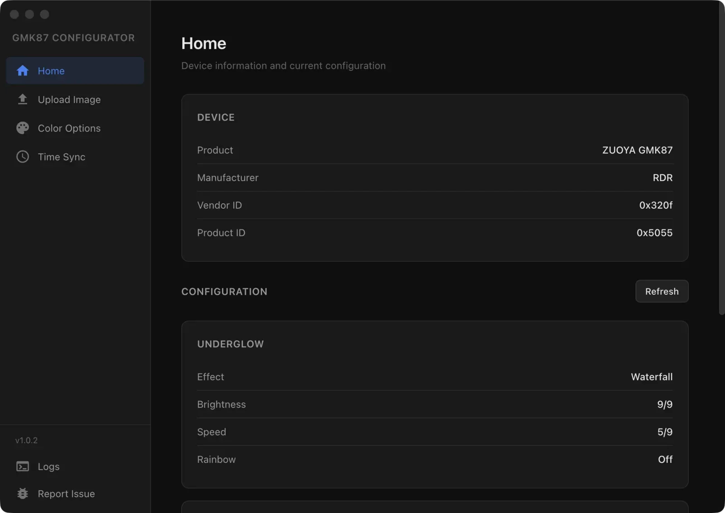Click the Time Sync clock icon
Viewport: 725px width, 513px height.
pyautogui.click(x=23, y=157)
